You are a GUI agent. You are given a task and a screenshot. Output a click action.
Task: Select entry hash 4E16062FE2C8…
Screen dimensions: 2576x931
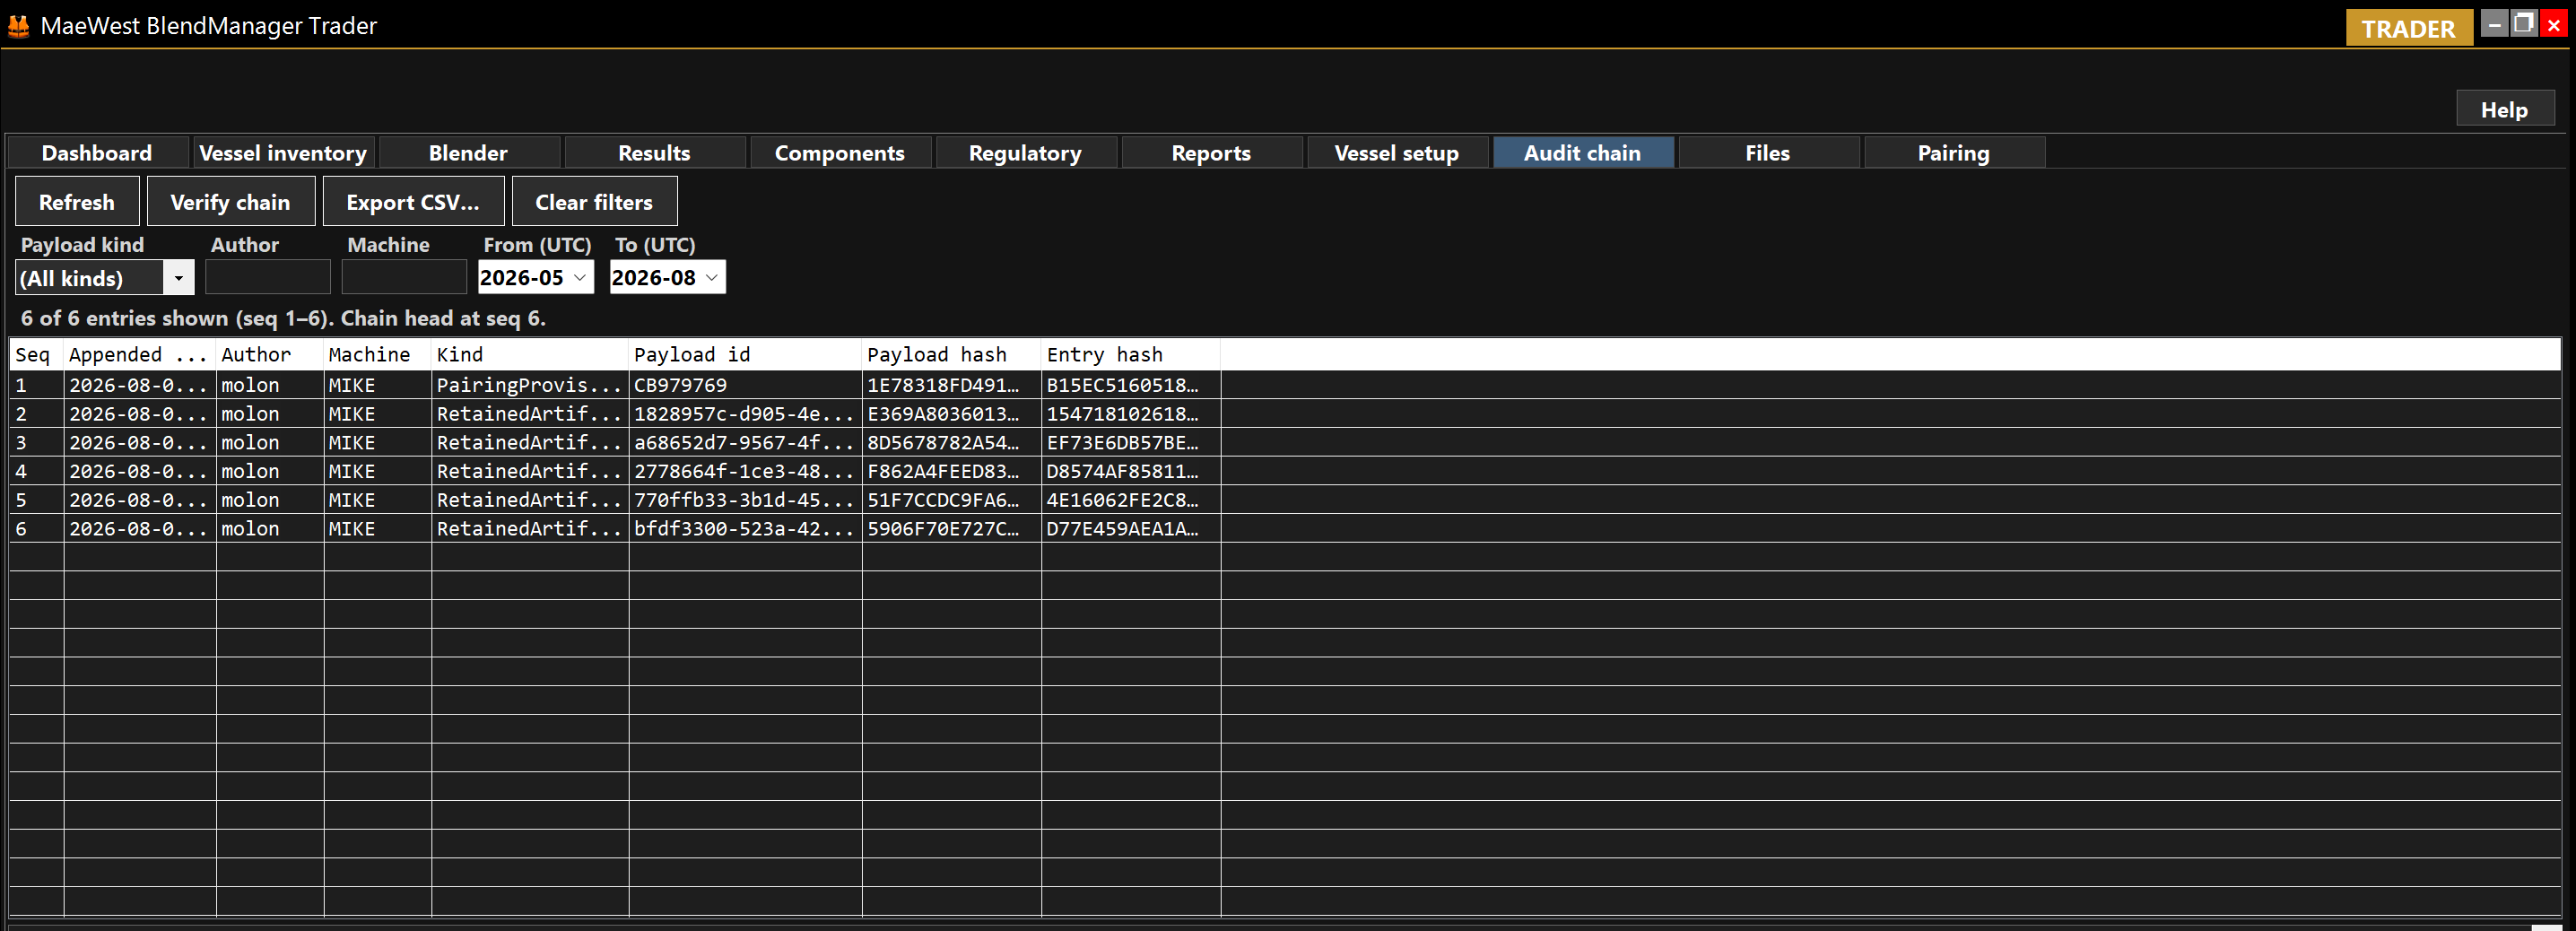[1131, 500]
